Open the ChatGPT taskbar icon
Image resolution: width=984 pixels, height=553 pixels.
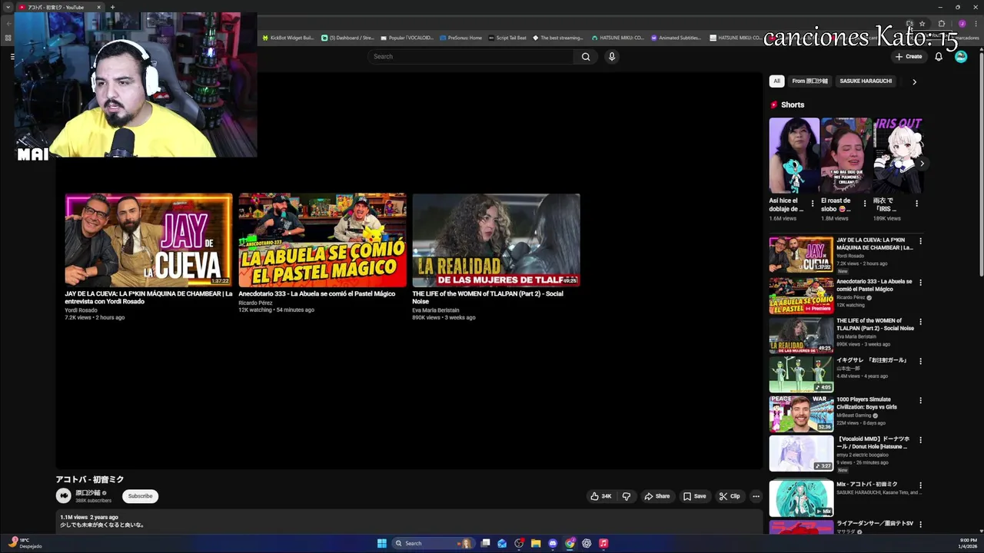tap(587, 543)
